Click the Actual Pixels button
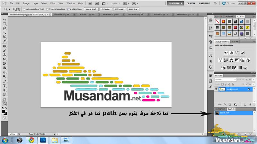 click(x=91, y=9)
